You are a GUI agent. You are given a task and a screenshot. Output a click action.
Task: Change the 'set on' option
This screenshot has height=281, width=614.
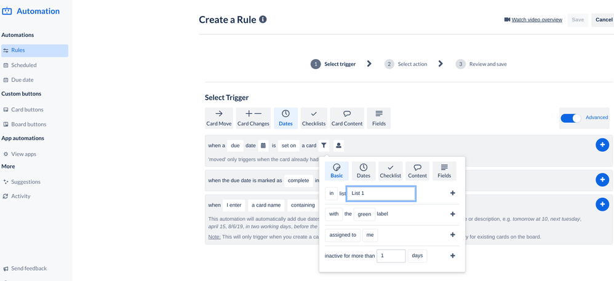click(x=289, y=146)
